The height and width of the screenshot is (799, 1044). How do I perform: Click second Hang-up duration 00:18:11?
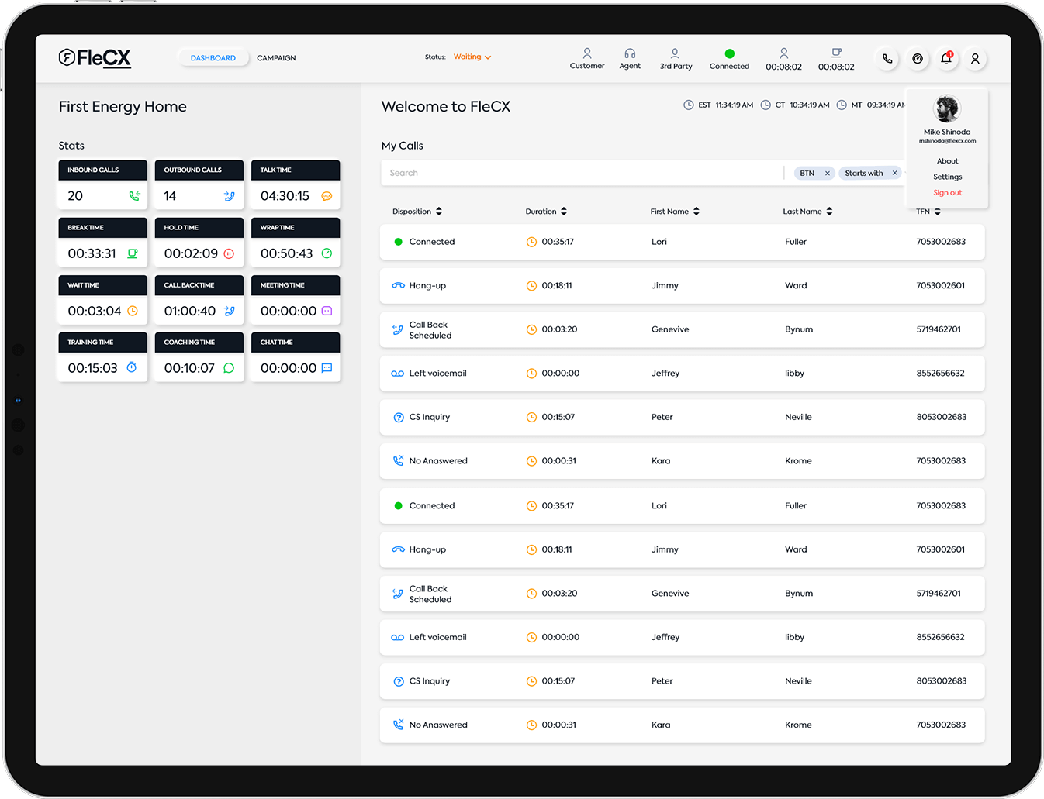coord(556,549)
